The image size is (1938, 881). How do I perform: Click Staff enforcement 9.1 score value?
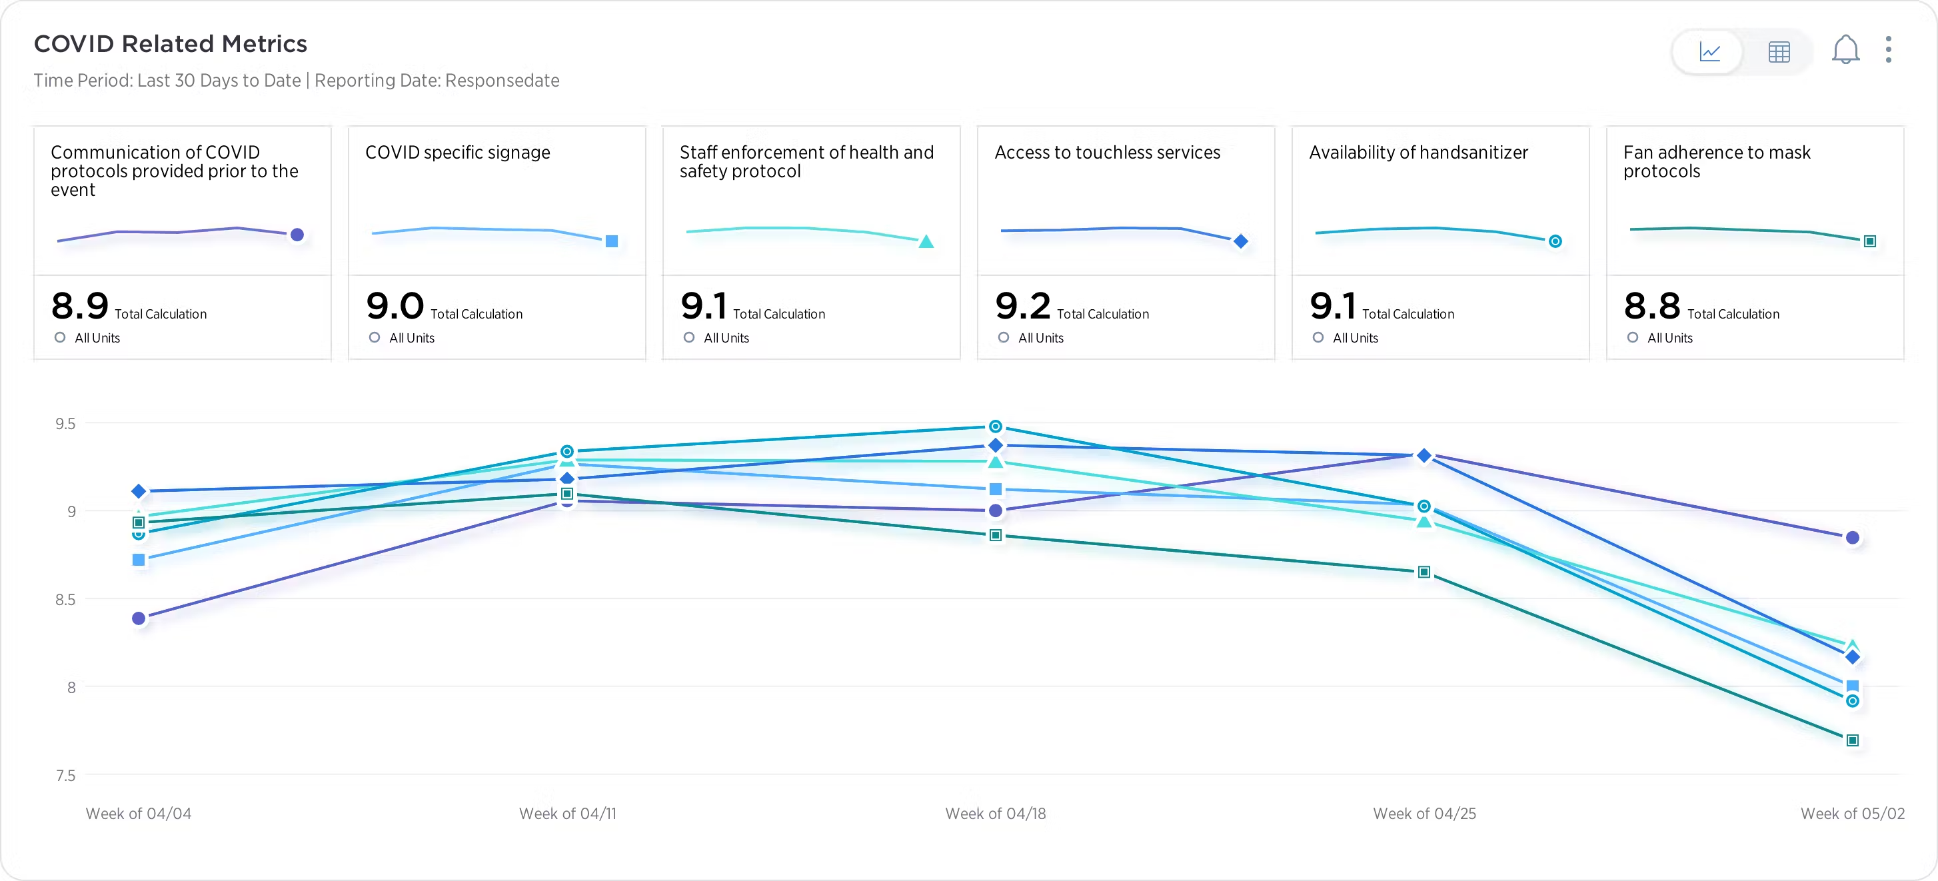click(704, 306)
